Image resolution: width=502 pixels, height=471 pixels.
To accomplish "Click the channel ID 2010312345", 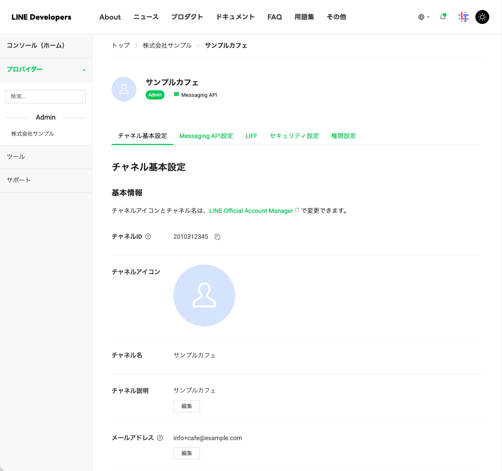I will coord(191,237).
